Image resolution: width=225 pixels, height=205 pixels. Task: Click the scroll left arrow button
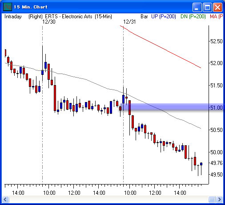tap(5, 199)
